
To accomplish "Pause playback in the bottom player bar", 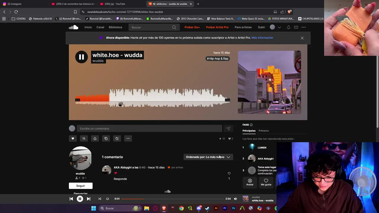I will click(80, 199).
